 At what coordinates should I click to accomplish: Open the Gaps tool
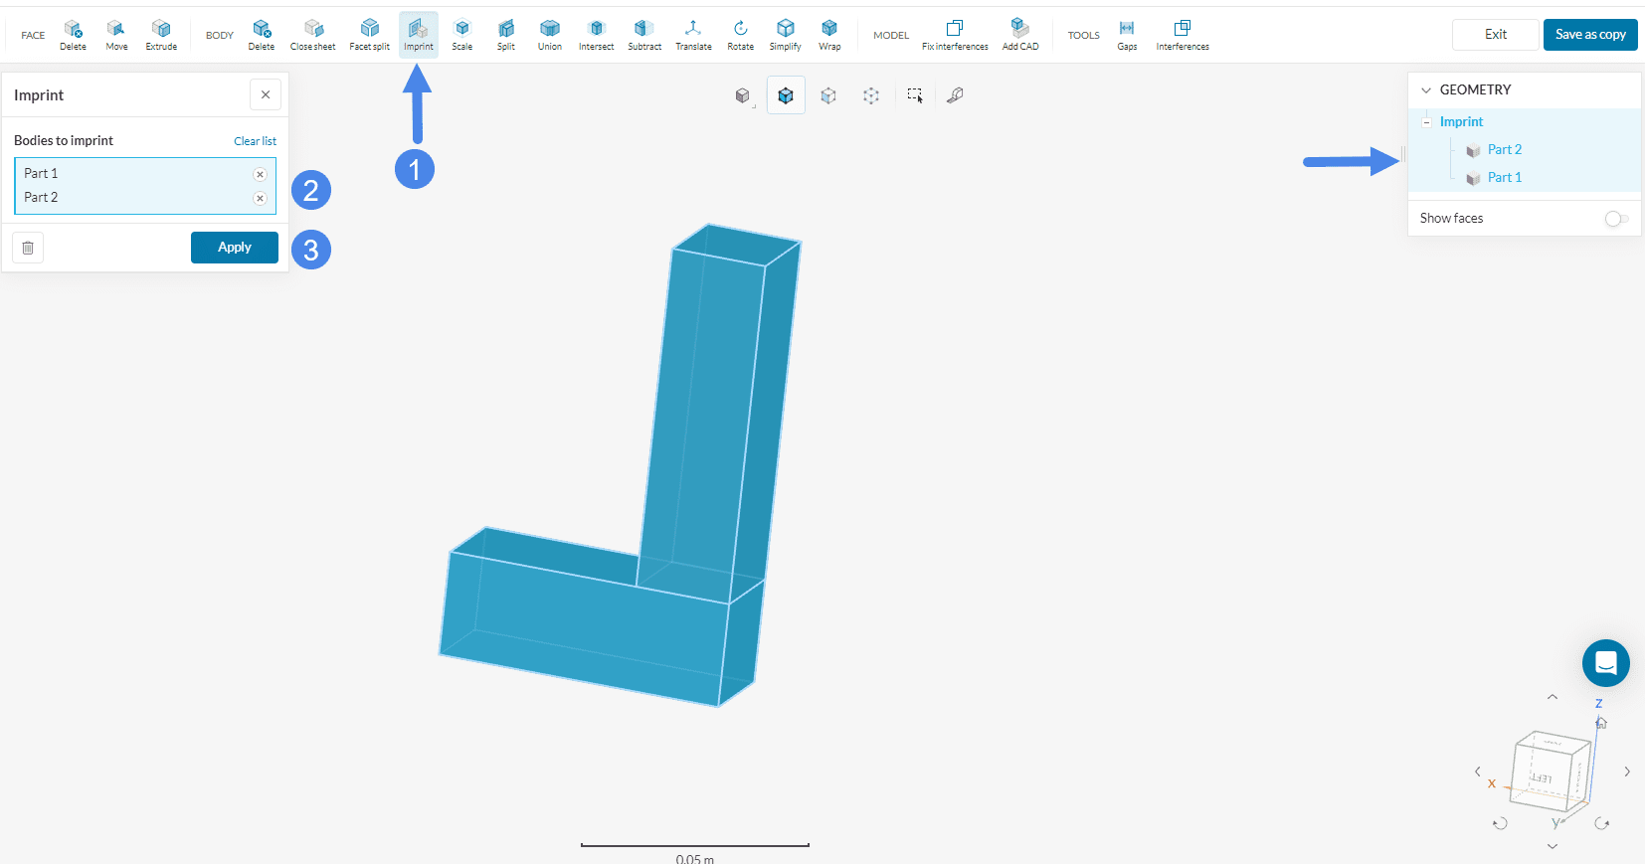(1127, 34)
